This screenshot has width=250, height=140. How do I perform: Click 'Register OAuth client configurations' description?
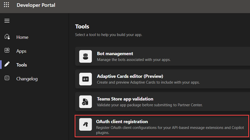click(x=170, y=130)
